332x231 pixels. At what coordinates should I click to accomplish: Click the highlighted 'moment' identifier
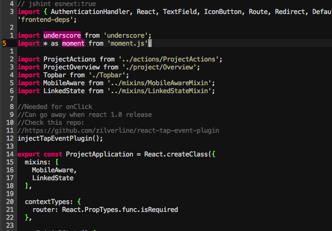(73, 43)
